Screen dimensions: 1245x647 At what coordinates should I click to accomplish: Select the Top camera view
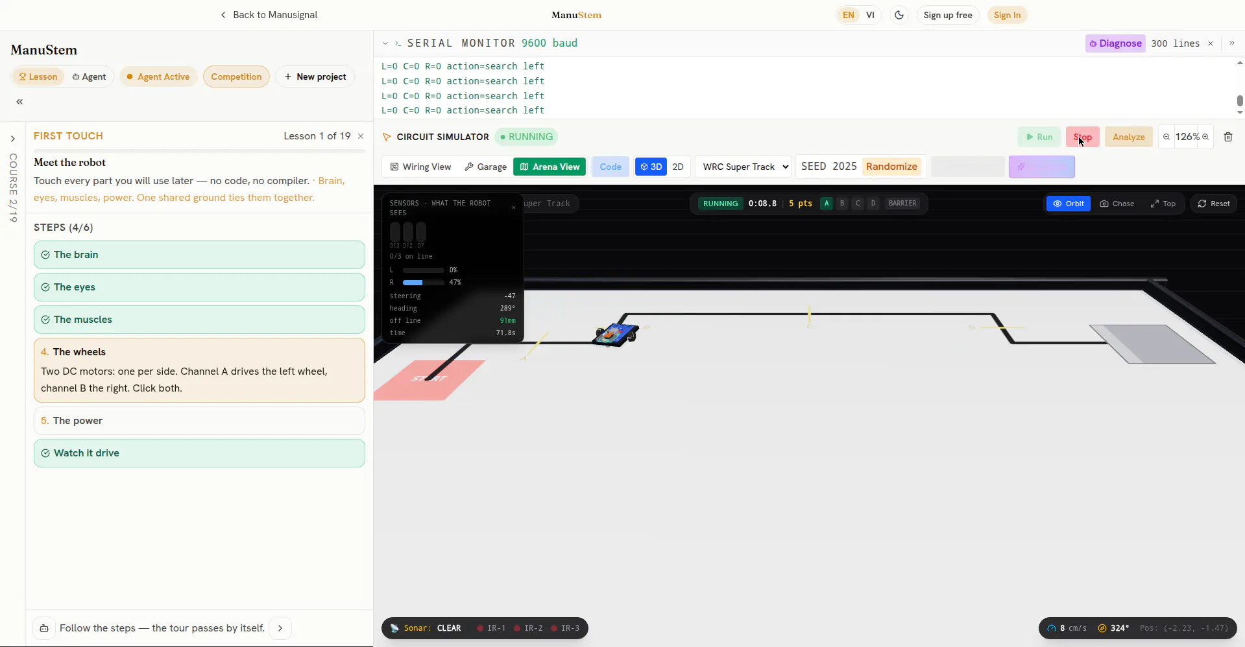point(1163,204)
